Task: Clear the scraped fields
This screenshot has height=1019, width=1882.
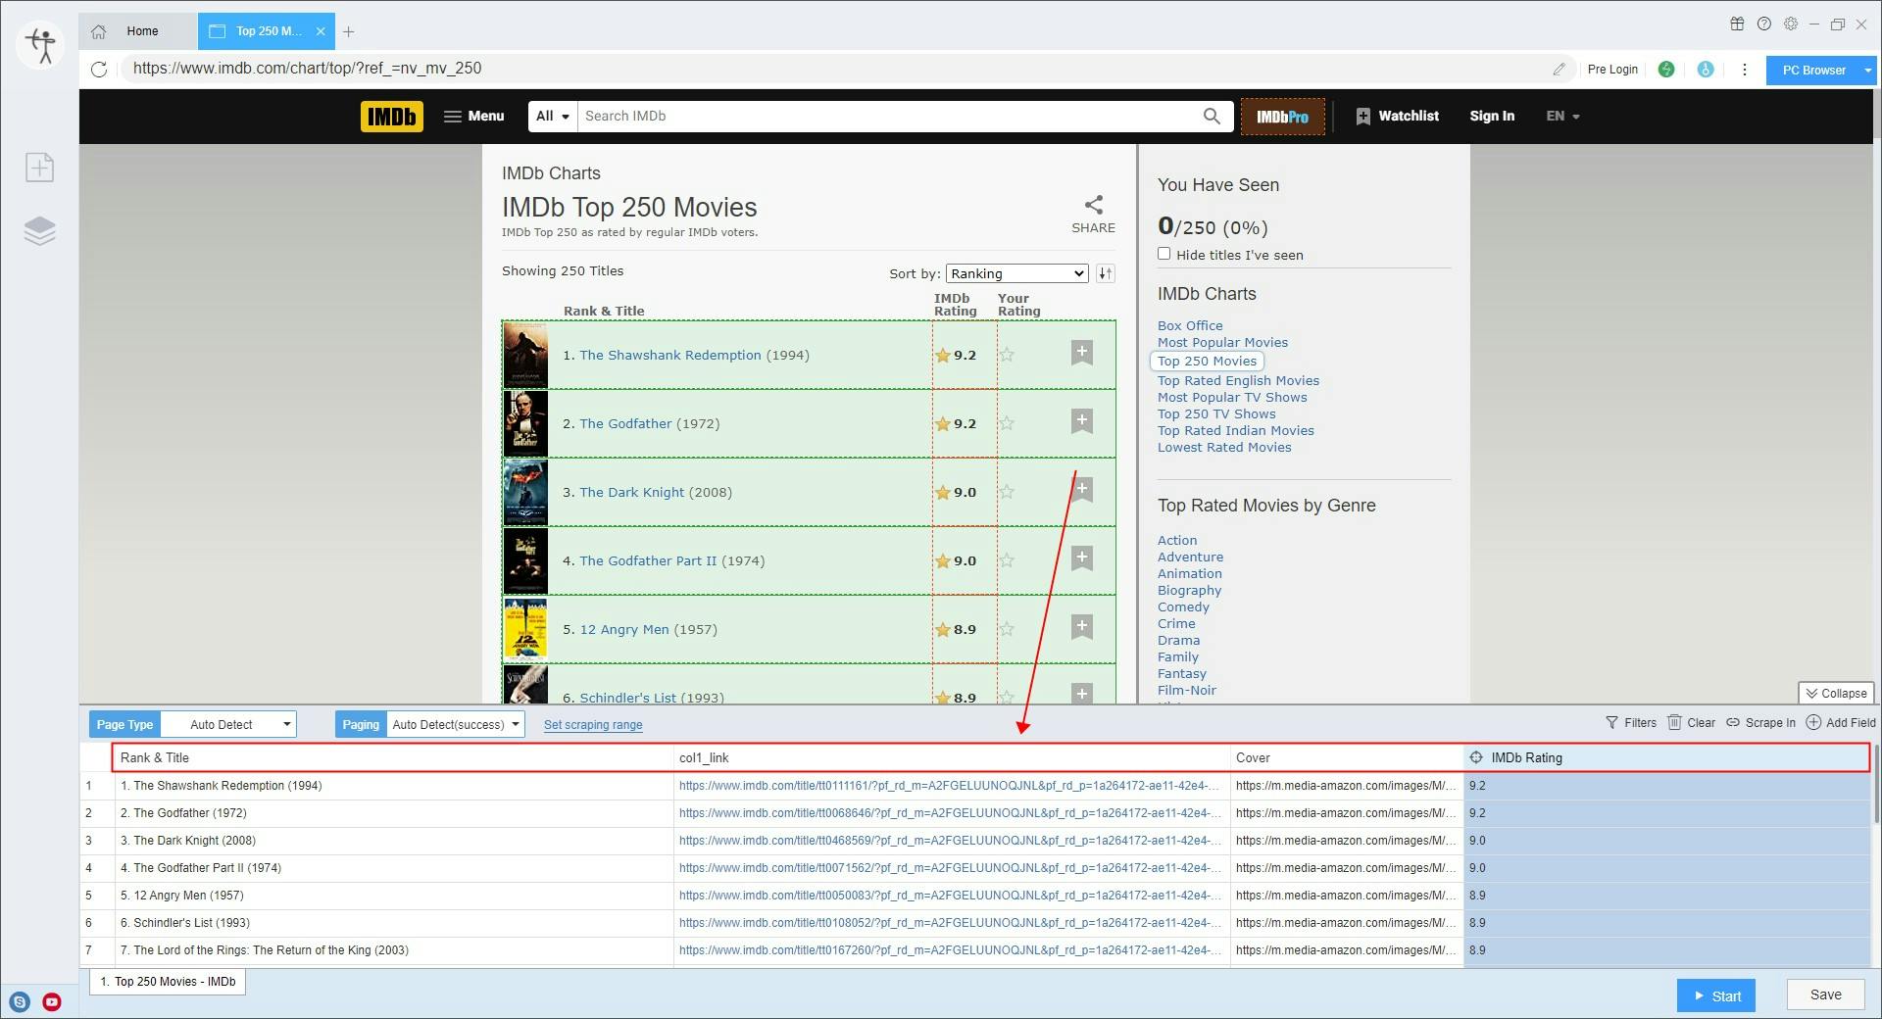Action: pos(1692,723)
